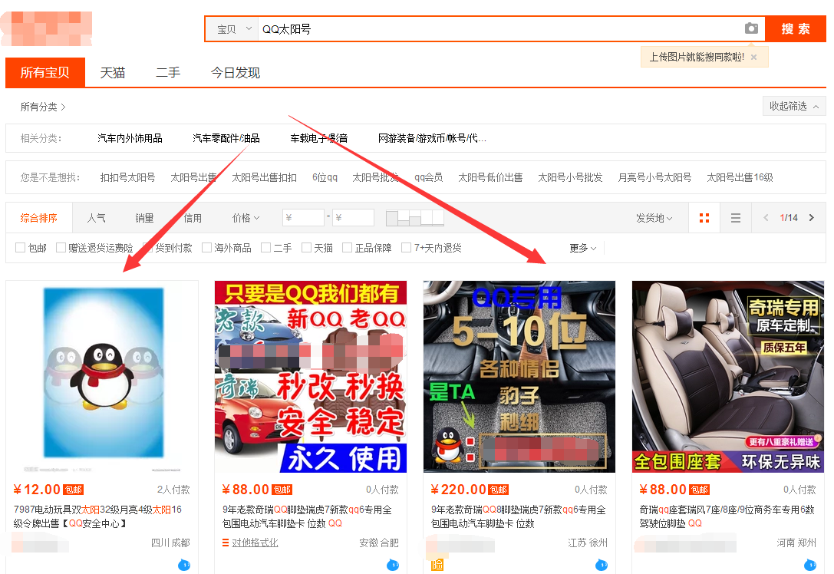The width and height of the screenshot is (834, 574).
Task: Go to previous results page arrow
Action: (766, 218)
